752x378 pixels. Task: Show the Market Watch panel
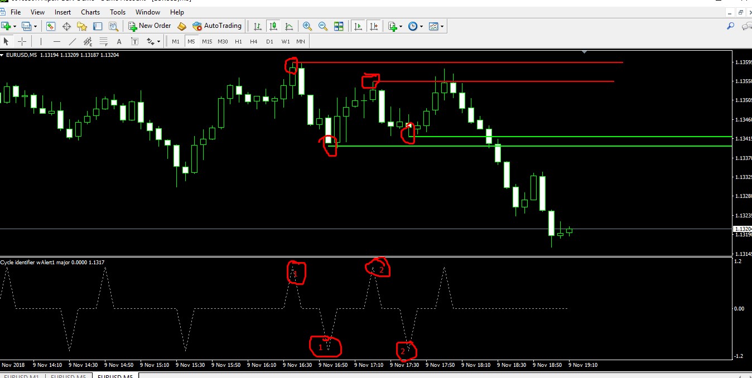pos(51,26)
